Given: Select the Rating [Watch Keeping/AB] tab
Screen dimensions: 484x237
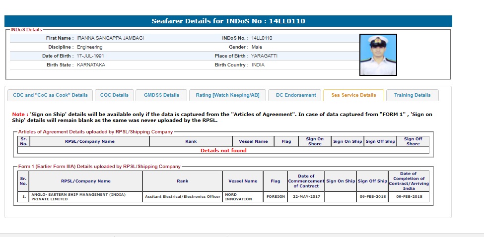Looking at the screenshot, I should (x=227, y=95).
